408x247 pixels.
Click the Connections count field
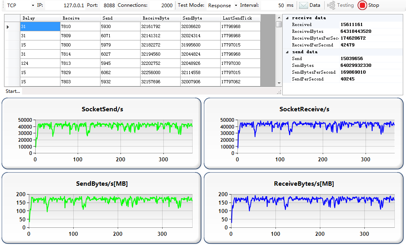pyautogui.click(x=162, y=6)
